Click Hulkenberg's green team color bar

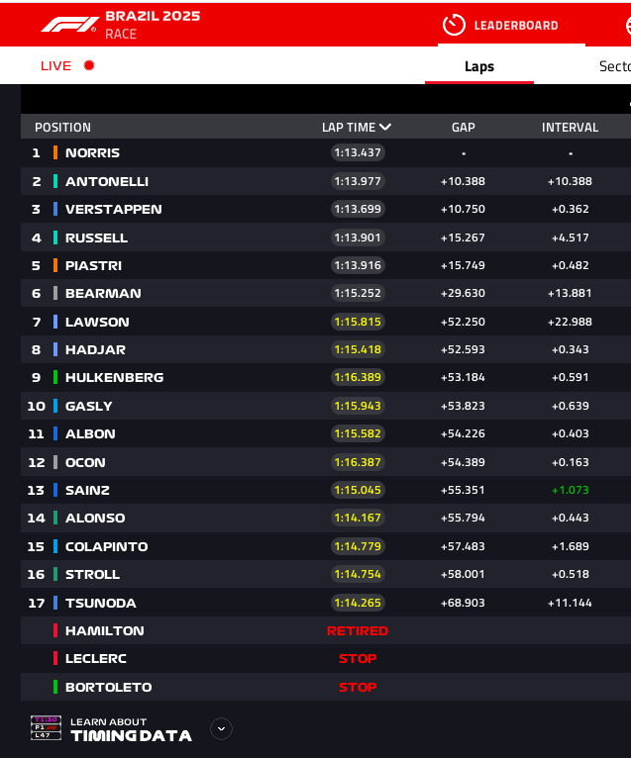(x=55, y=377)
